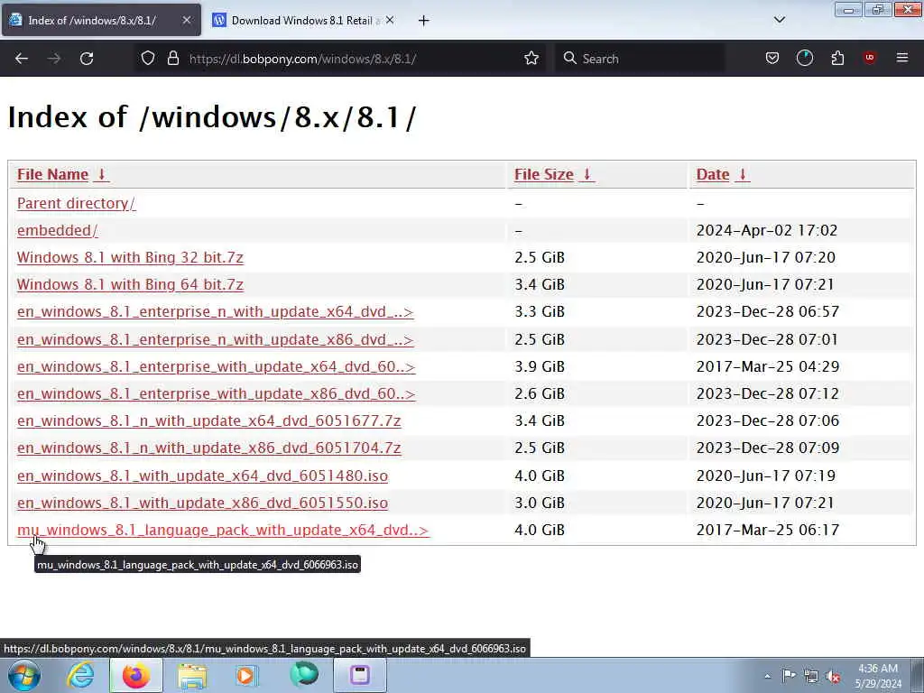Select the 2017-Mar-25 06:17 date cell
The image size is (924, 693).
tap(767, 530)
